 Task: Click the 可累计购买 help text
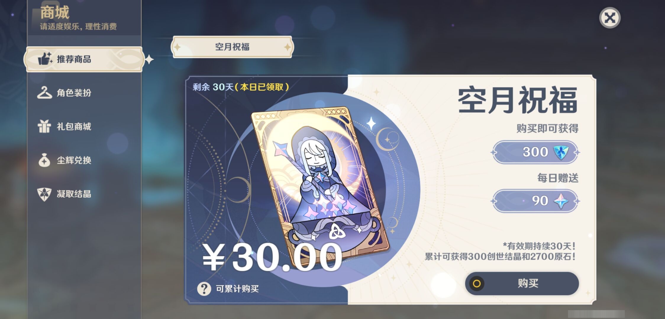tap(237, 289)
